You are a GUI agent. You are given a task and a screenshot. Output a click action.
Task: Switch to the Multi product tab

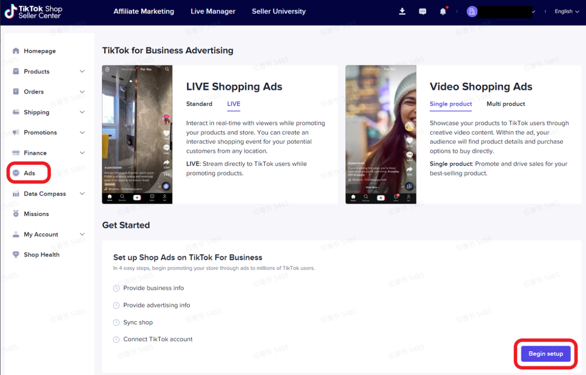506,104
